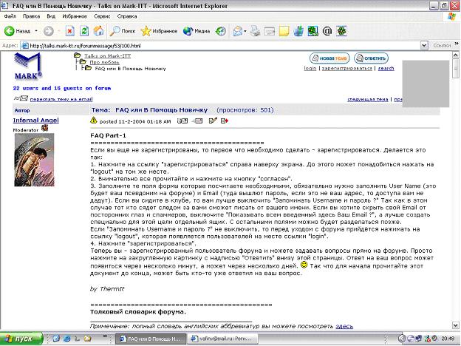Expand hidden tray icons arrow
461x346 pixels.
pos(402,339)
